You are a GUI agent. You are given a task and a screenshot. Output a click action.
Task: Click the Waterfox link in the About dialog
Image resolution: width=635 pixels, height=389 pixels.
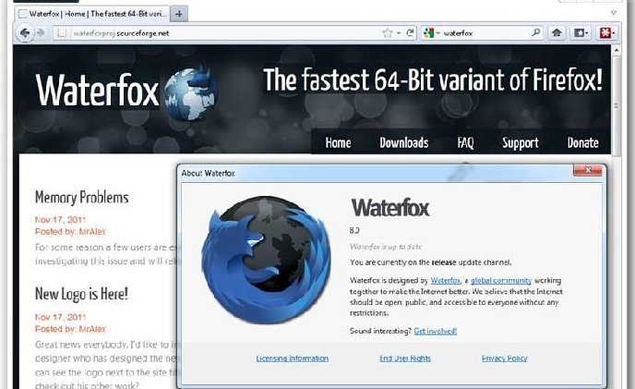(x=445, y=280)
